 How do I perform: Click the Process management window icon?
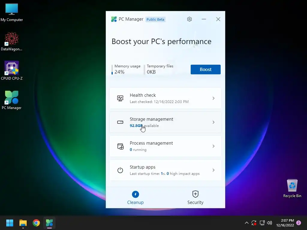(x=121, y=146)
